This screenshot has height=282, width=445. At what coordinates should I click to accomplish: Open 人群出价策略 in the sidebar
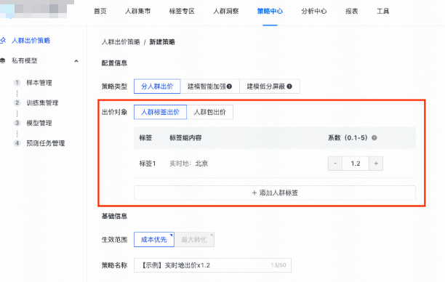pyautogui.click(x=31, y=41)
